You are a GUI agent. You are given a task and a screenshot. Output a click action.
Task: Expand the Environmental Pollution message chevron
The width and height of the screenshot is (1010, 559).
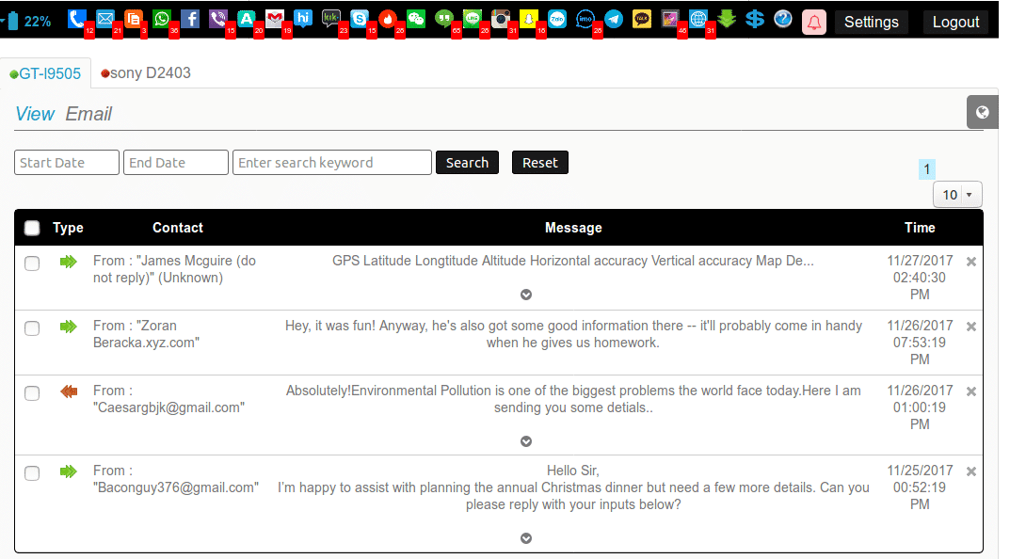click(526, 441)
